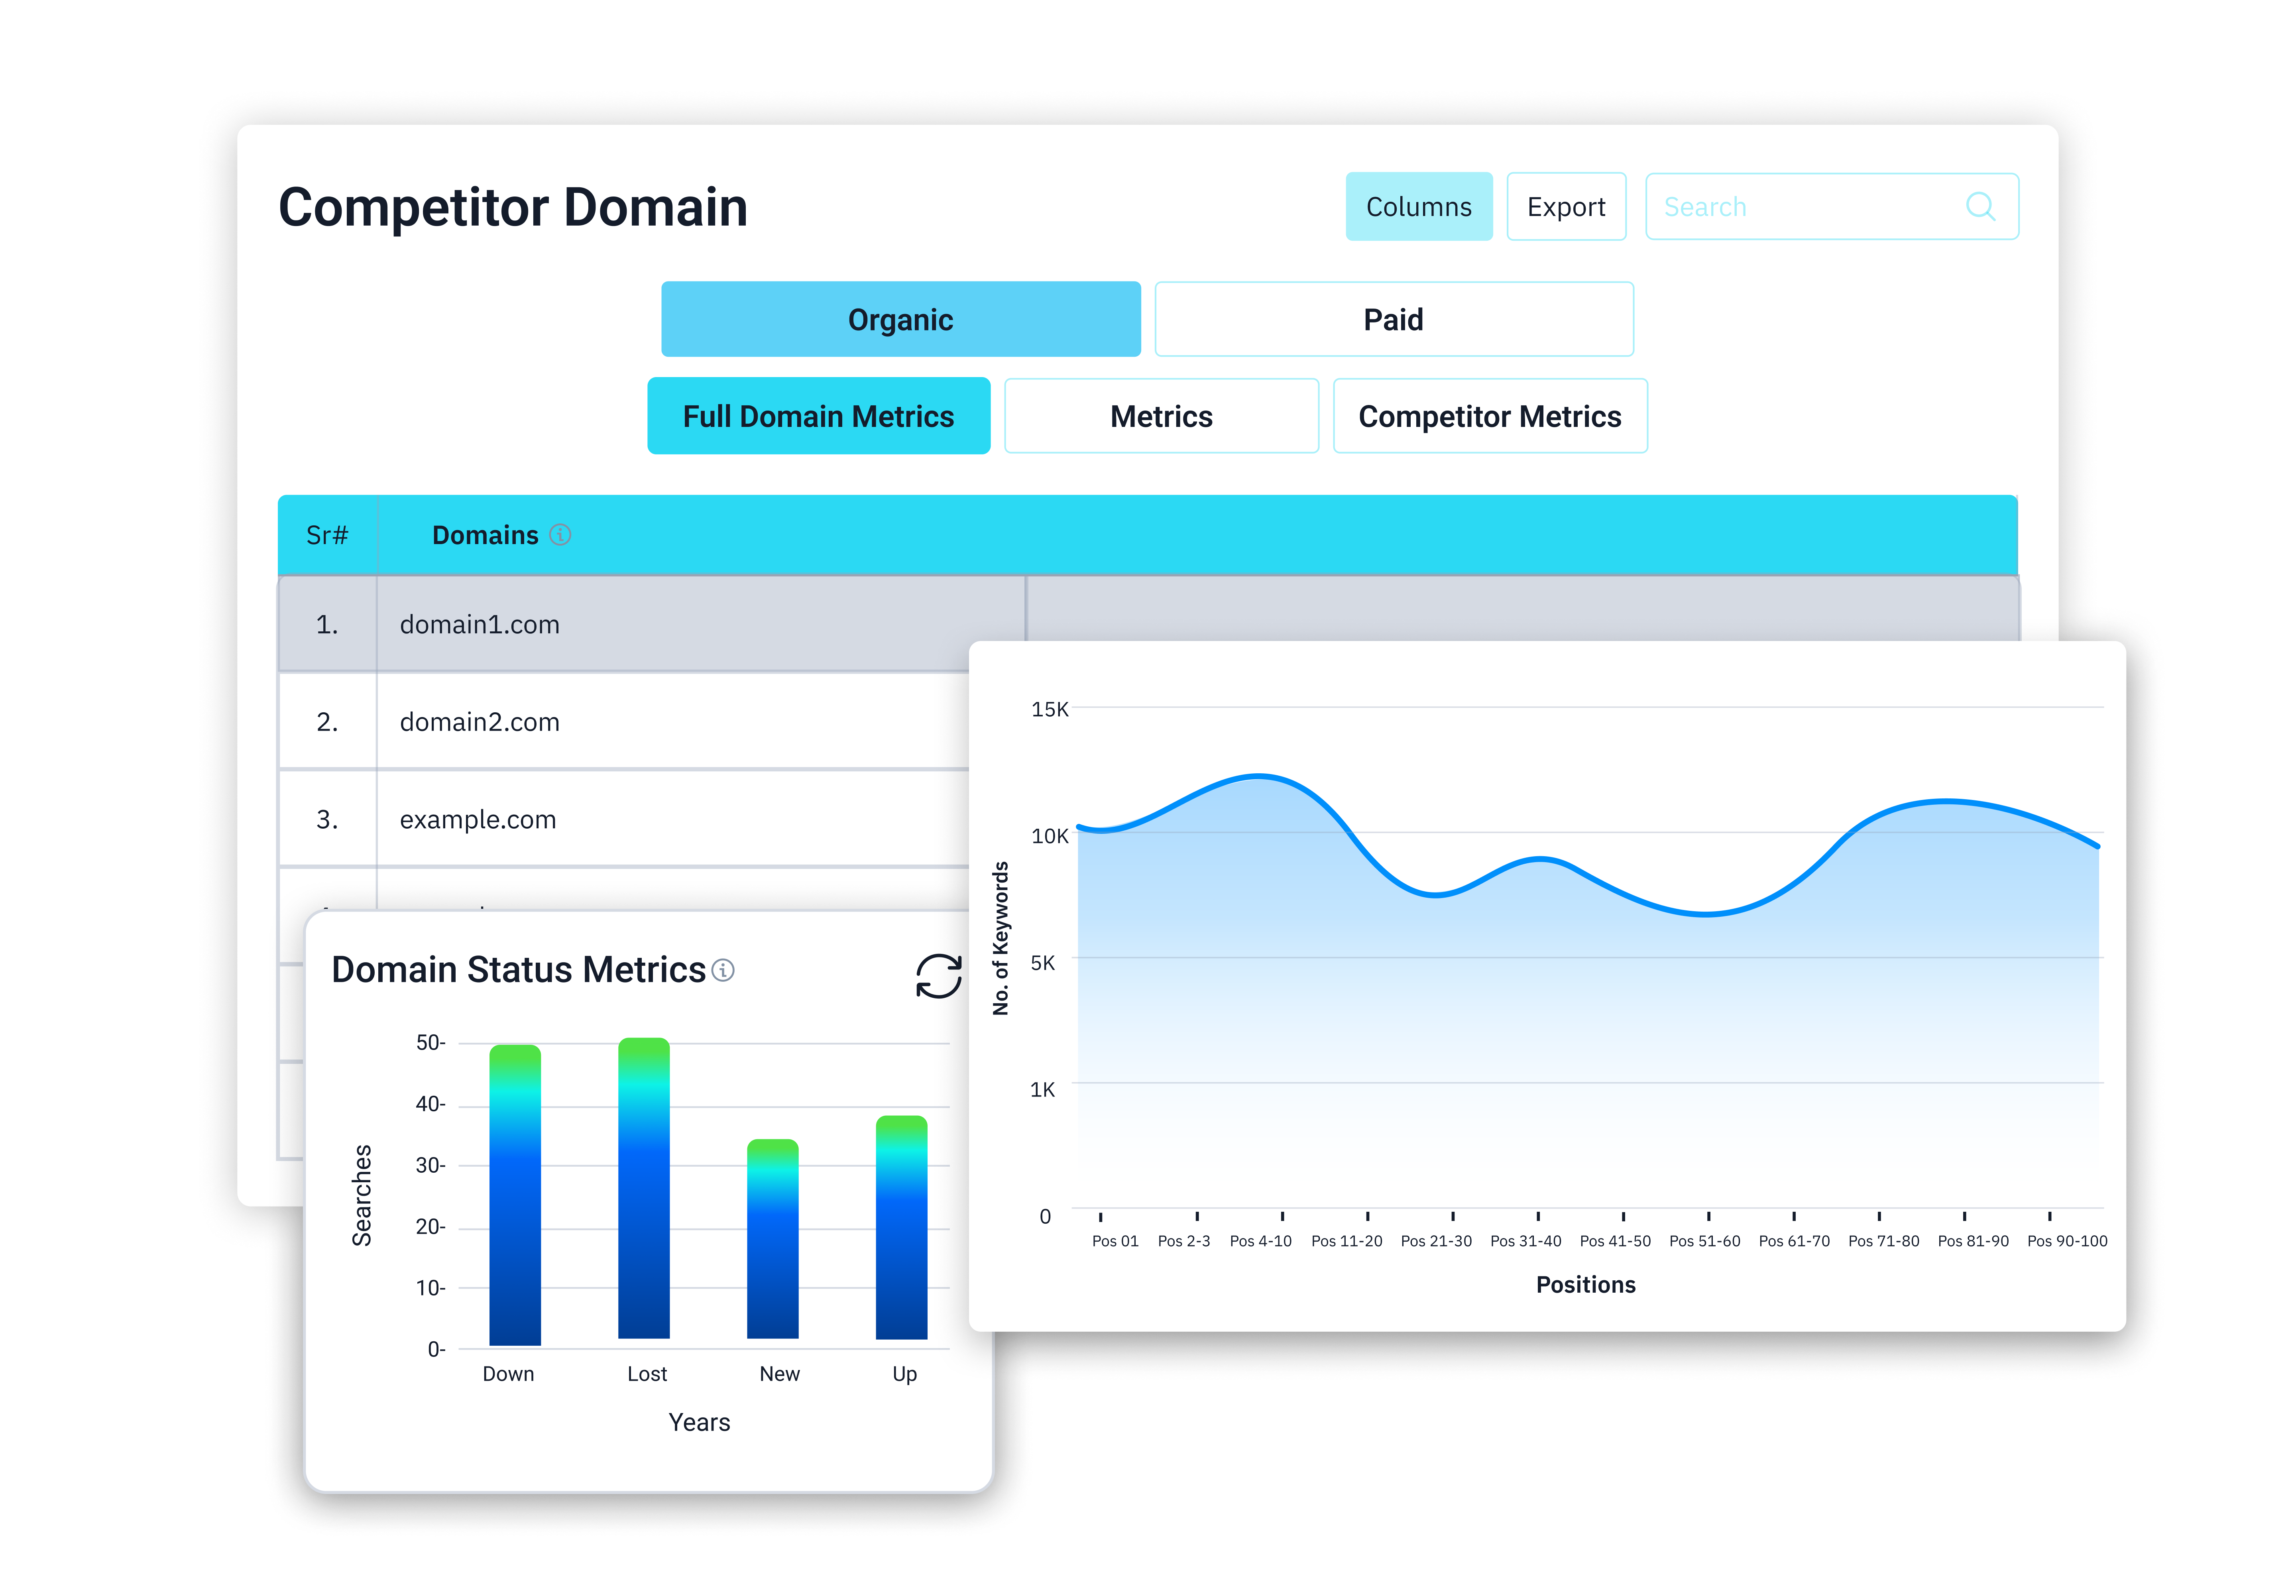This screenshot has height=1596, width=2296.
Task: Click the Sr# column header
Action: [x=327, y=535]
